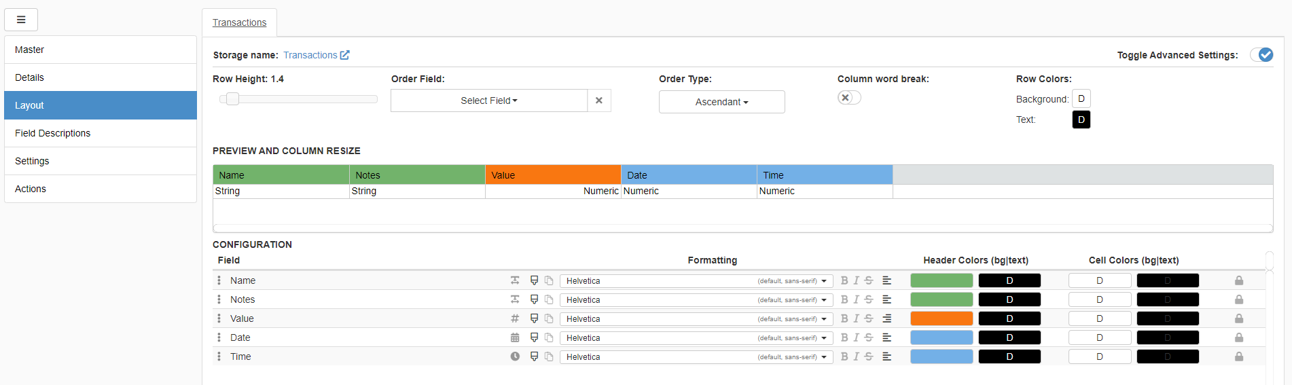Clear the Order Field selection
This screenshot has width=1292, height=385.
click(599, 100)
